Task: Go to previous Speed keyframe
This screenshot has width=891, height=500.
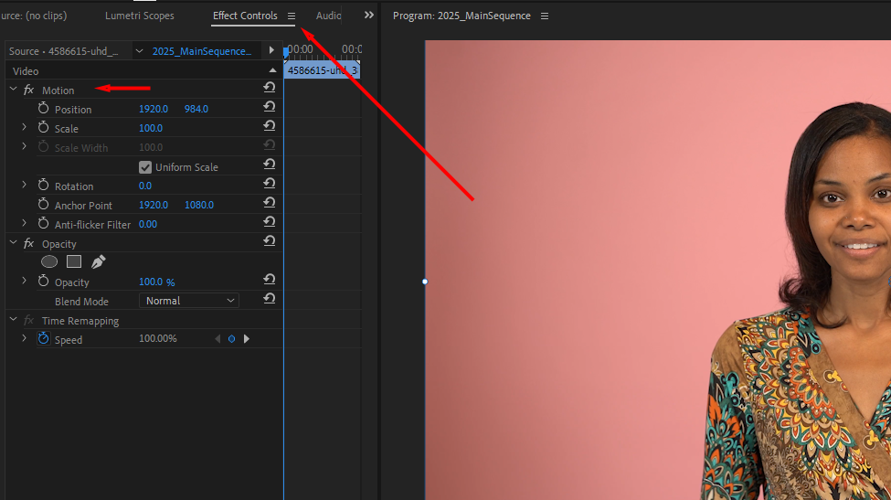Action: pos(217,339)
